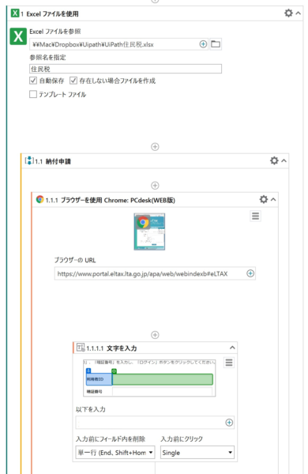Toggle 存在しない場合ファイルを作成 checkbox
Image resolution: width=308 pixels, height=474 pixels.
73,81
